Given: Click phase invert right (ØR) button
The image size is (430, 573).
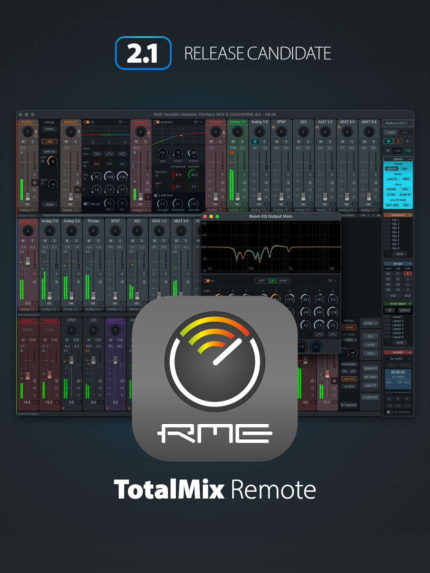Looking at the screenshot, I should (353, 371).
